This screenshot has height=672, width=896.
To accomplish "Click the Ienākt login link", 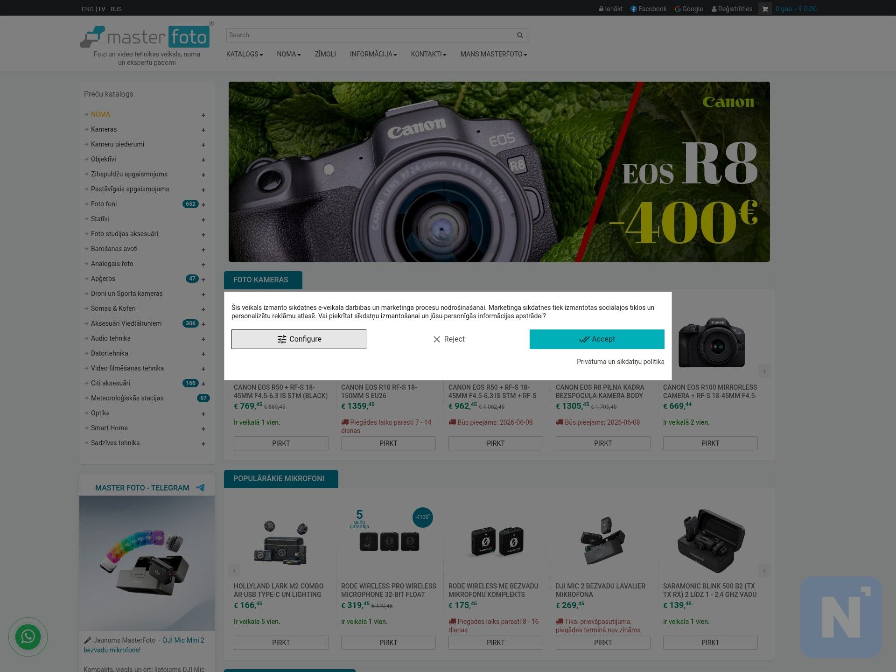I will pyautogui.click(x=611, y=9).
